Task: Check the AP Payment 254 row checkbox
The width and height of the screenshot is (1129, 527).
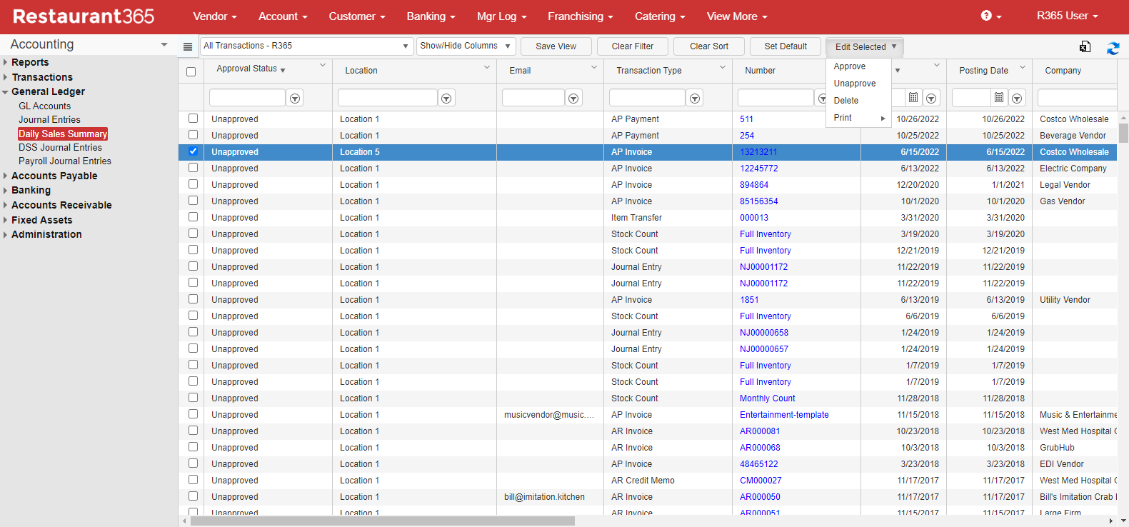Action: [x=193, y=135]
